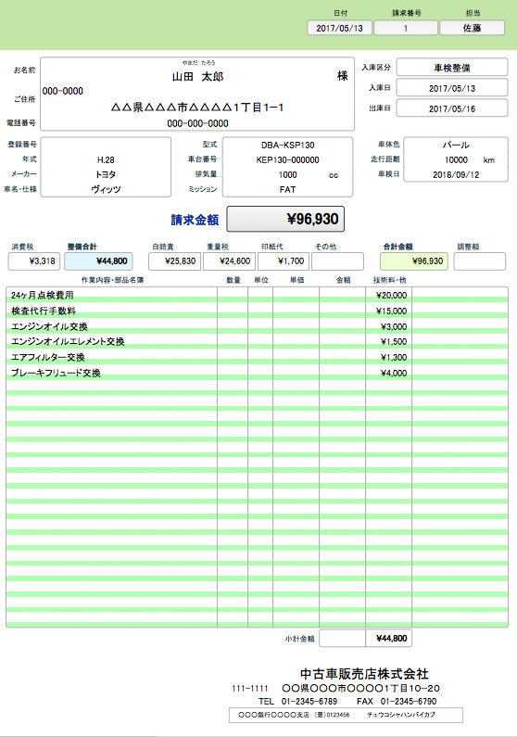The height and width of the screenshot is (737, 517).
Task: Select the 車検日 field 2018/09/12
Action: pos(456,174)
